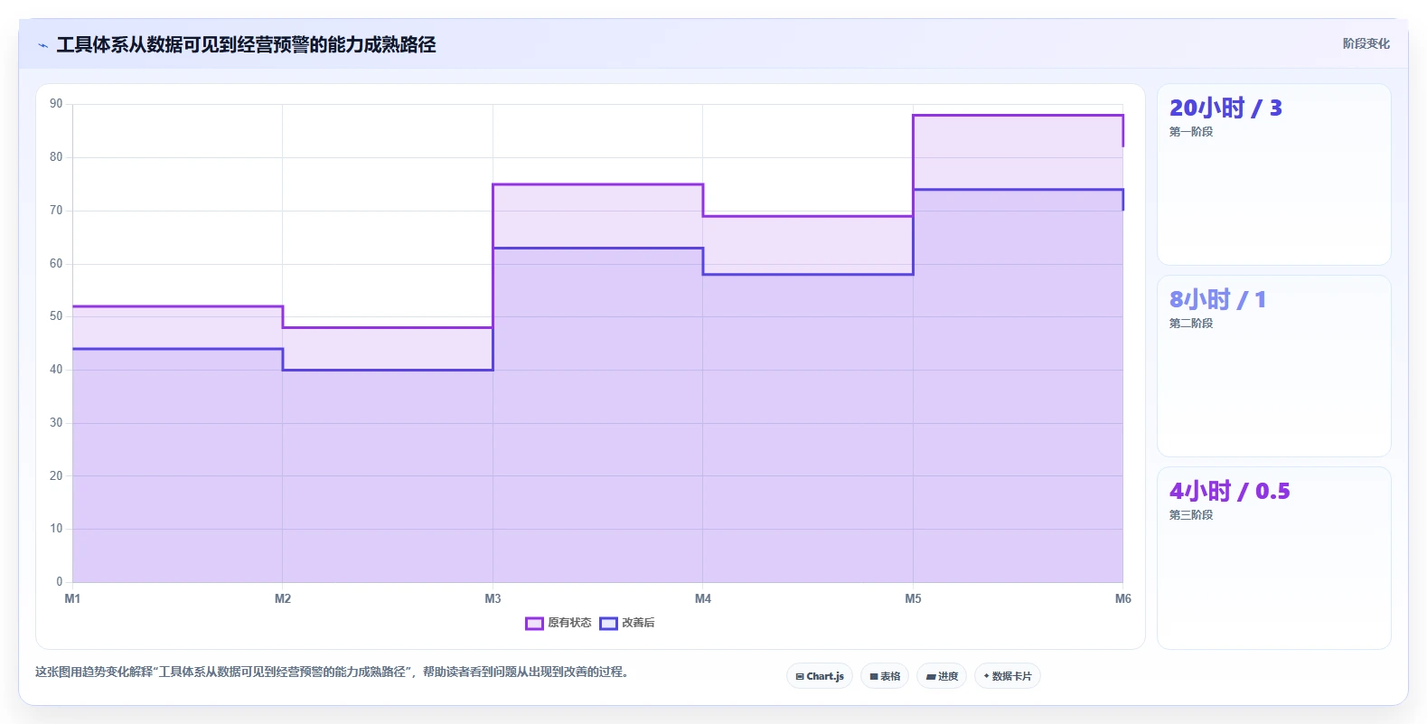This screenshot has width=1427, height=724.
Task: Click the M5 x-axis label
Action: 913,598
